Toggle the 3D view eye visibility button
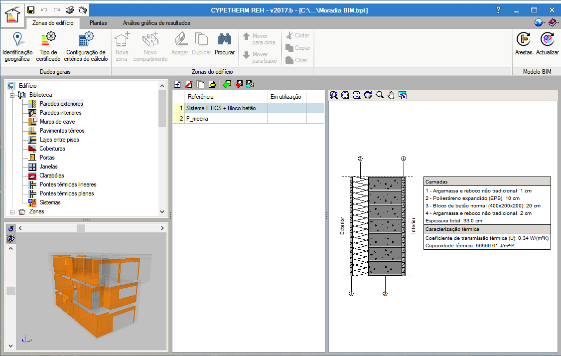The height and width of the screenshot is (356, 561). tap(11, 239)
